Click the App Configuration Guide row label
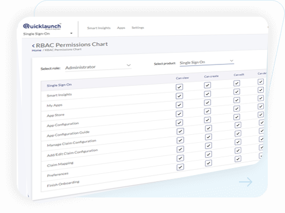This screenshot has height=213, width=285. coord(68,134)
